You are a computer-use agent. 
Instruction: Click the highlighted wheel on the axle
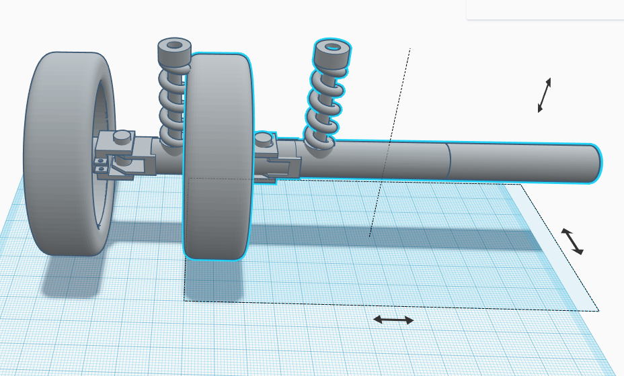pyautogui.click(x=218, y=156)
